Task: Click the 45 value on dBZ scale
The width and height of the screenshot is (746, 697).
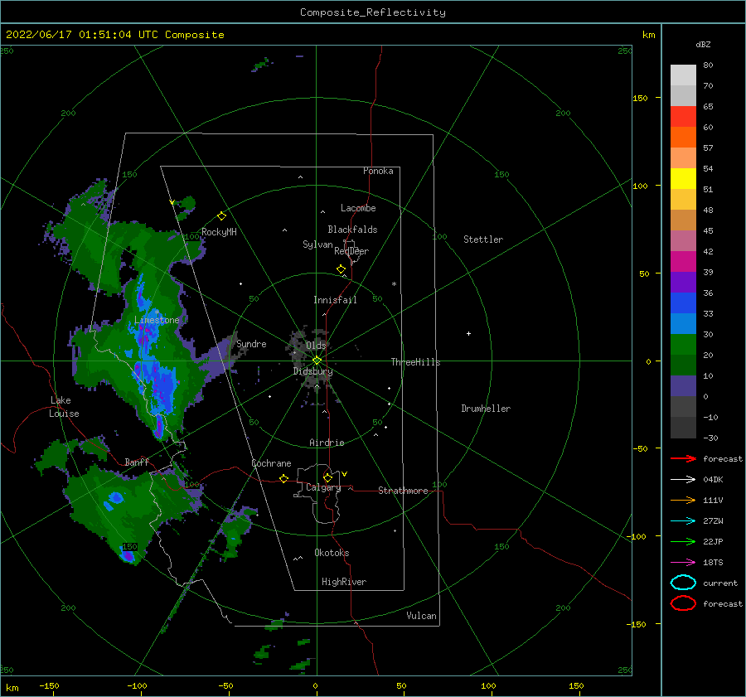Action: 708,230
